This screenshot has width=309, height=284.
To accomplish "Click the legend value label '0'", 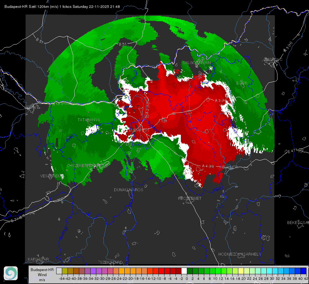I will coord(187,279).
